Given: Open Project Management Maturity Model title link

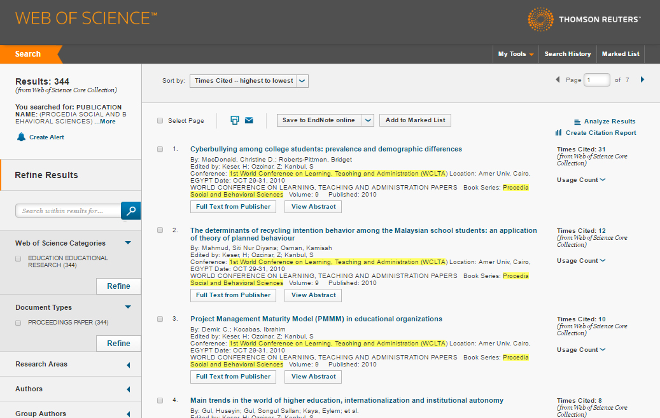Looking at the screenshot, I should click(316, 319).
